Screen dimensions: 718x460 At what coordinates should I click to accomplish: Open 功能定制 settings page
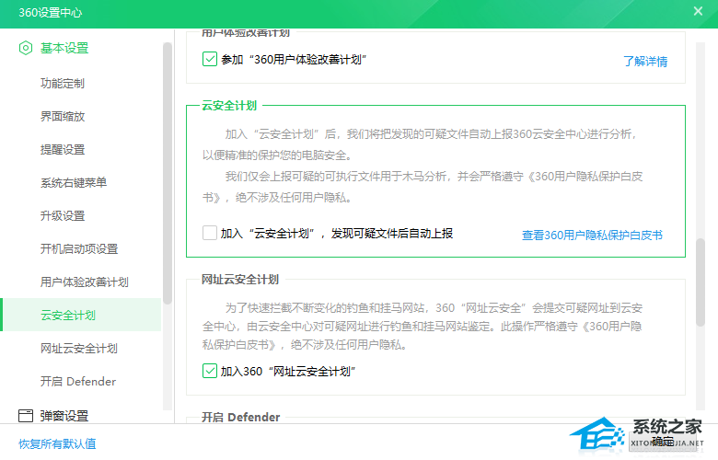[x=63, y=84]
